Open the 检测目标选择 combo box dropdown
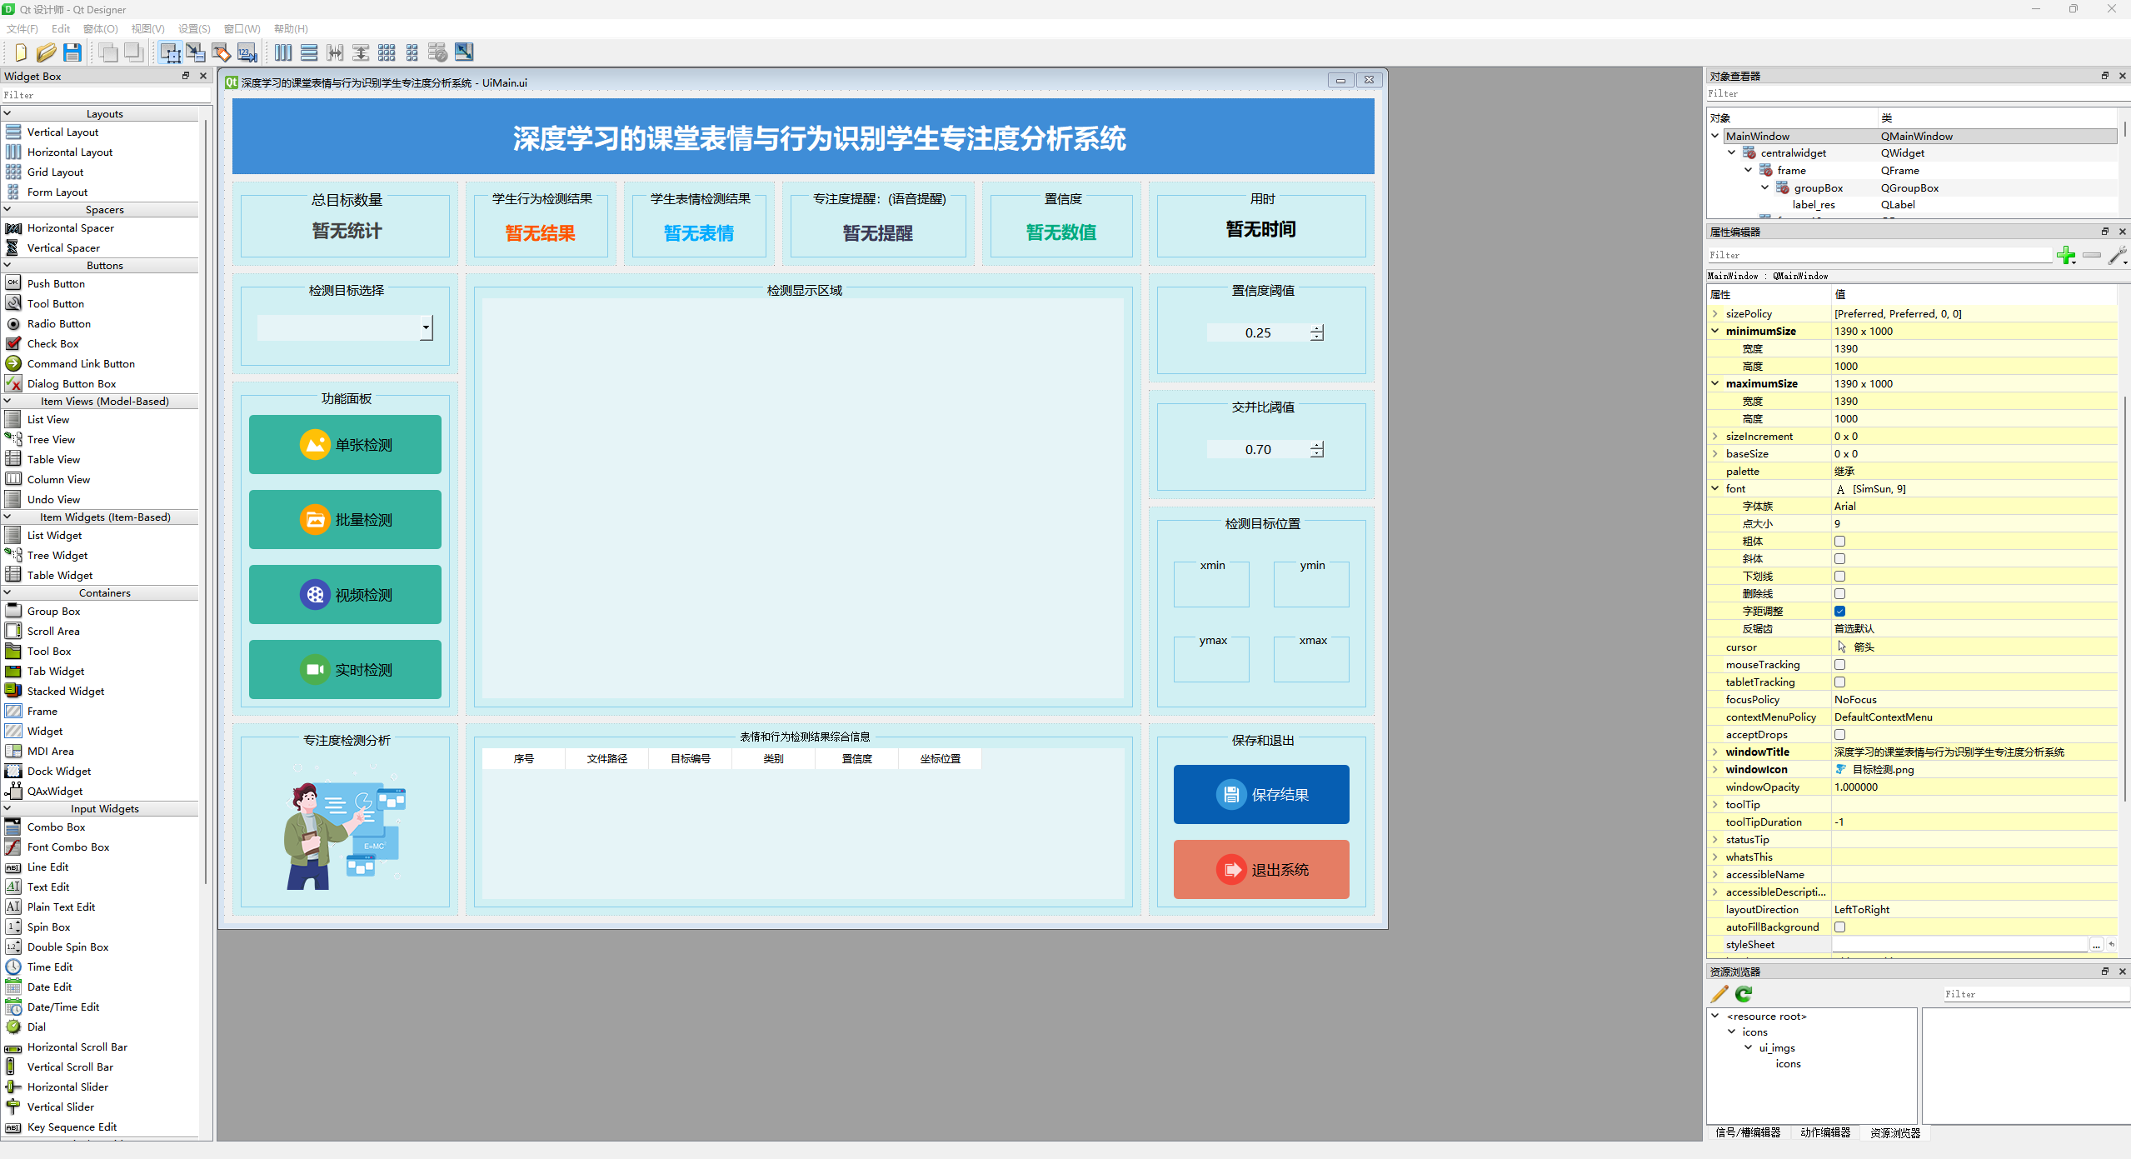Screen dimensions: 2131x1159 tap(426, 328)
